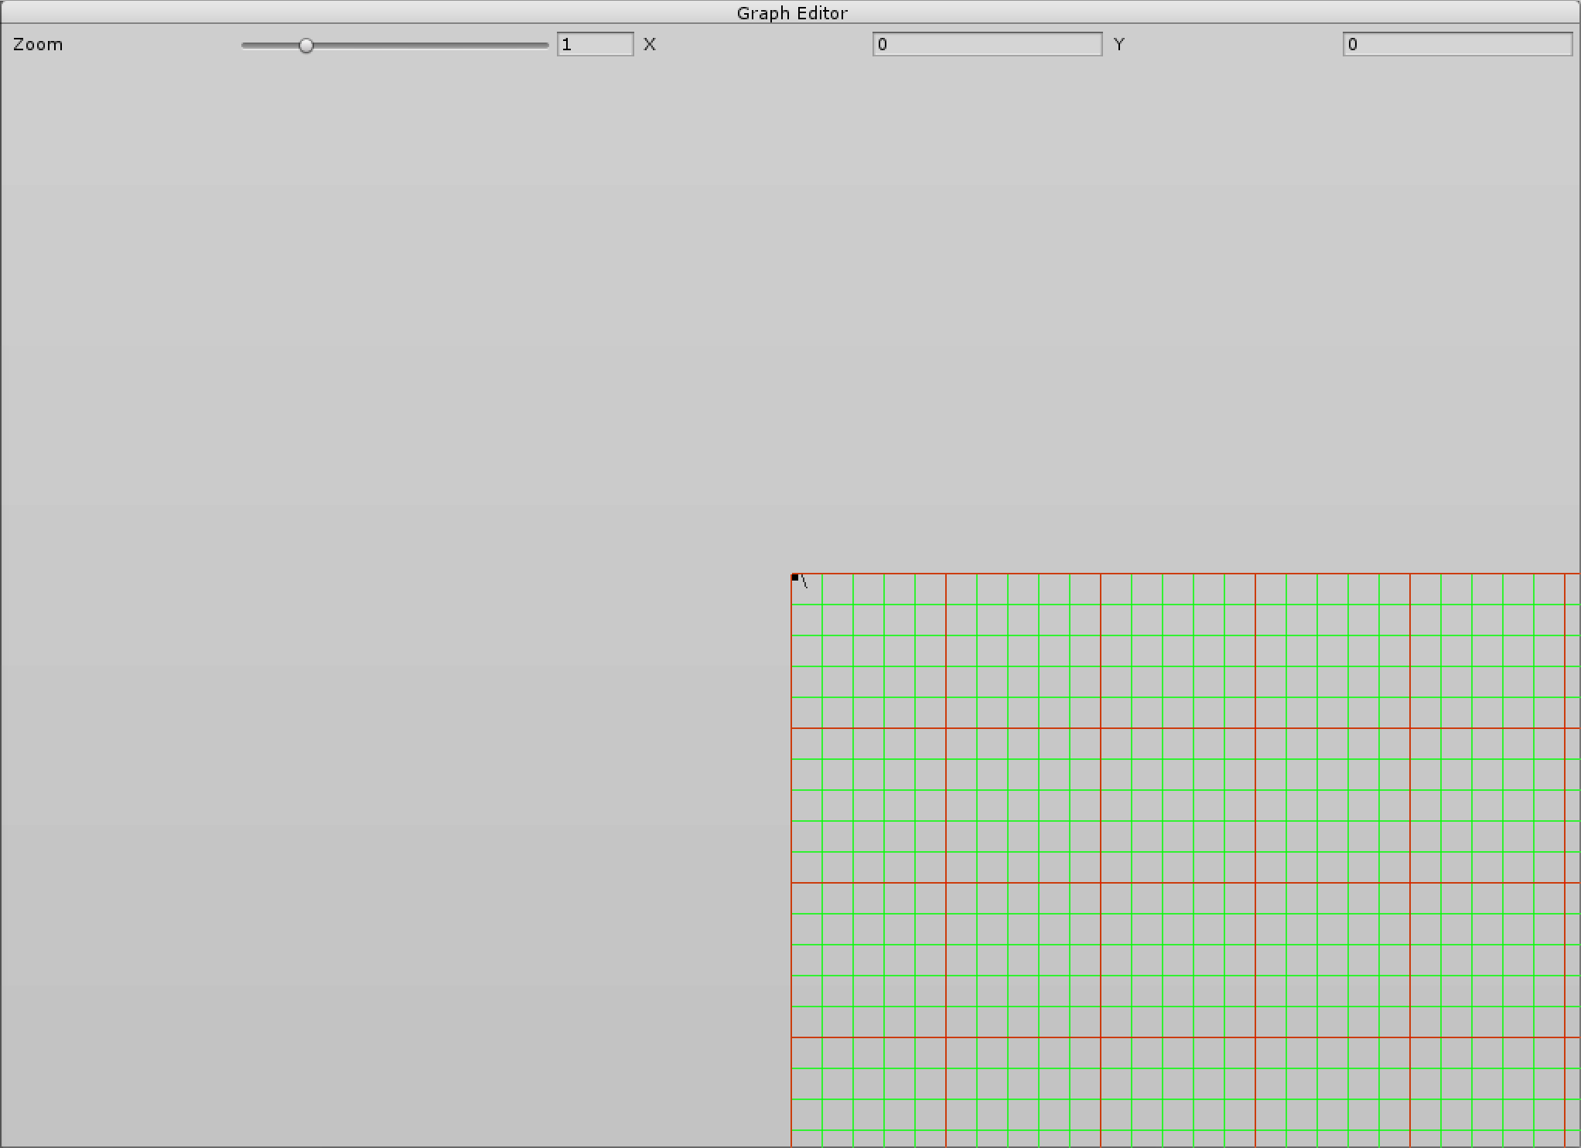This screenshot has height=1148, width=1581.
Task: Click inside the Y coordinate field showing 0
Action: point(1457,44)
